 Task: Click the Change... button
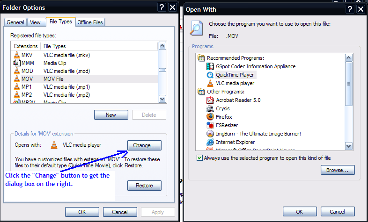[144, 145]
